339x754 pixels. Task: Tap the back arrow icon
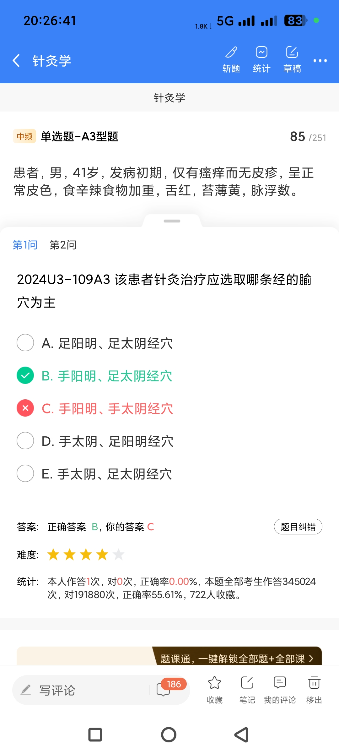(16, 60)
